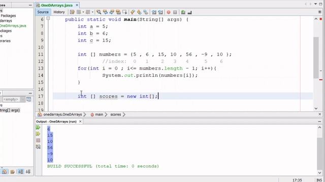The width and height of the screenshot is (325, 182).
Task: Toggle the brown filter icon left of Sort by Name
Action: click(12, 171)
